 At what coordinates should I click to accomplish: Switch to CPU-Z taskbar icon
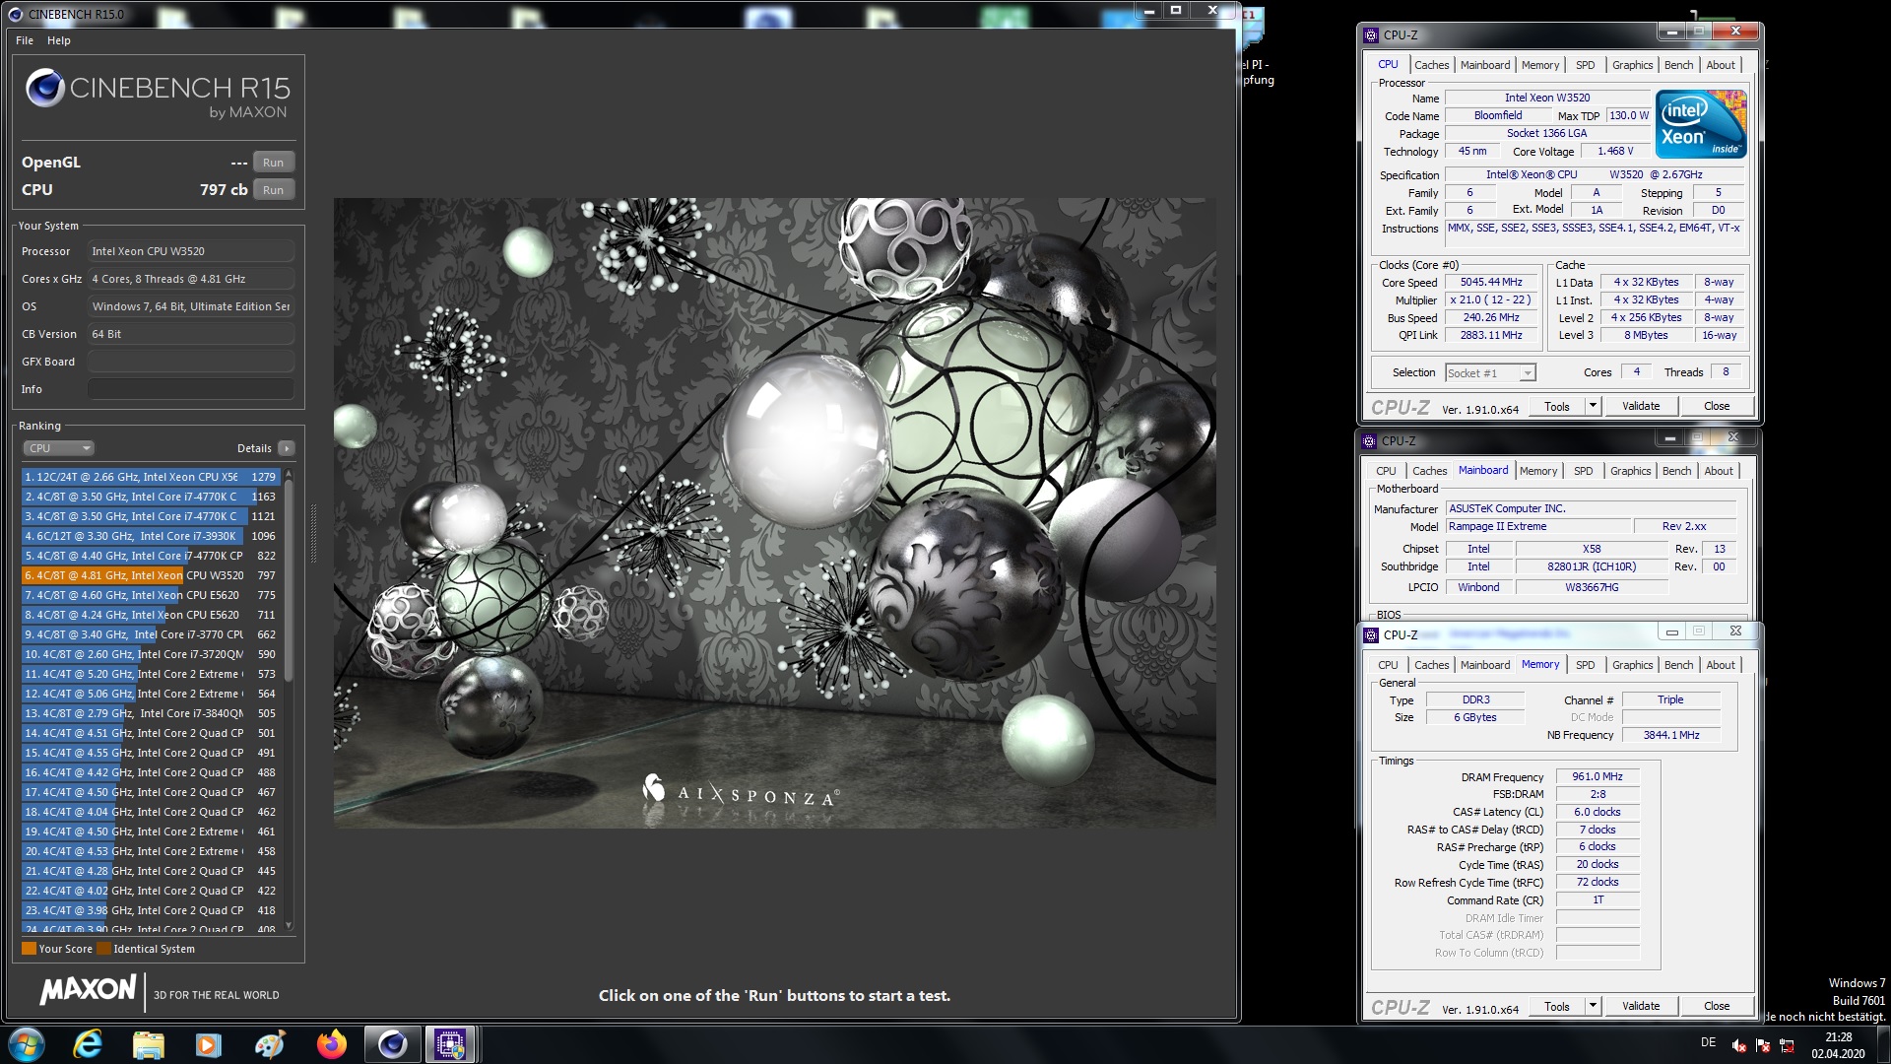pyautogui.click(x=450, y=1044)
